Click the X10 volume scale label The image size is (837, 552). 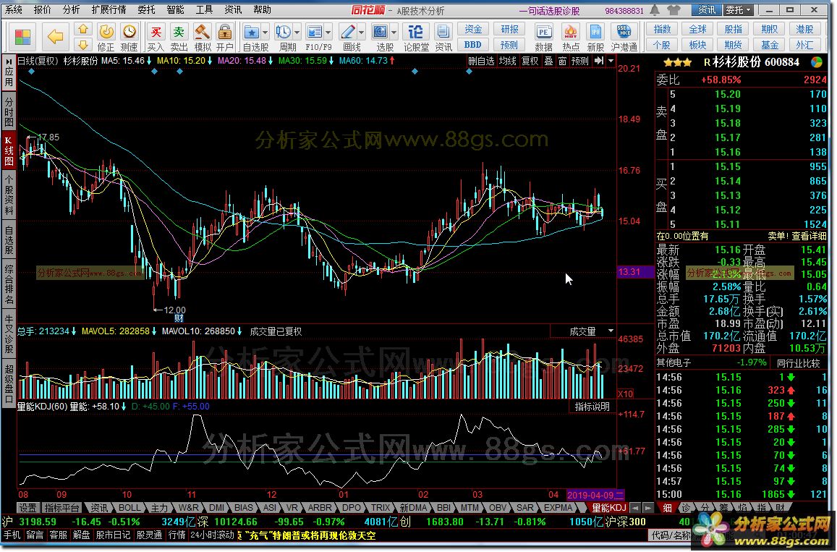coord(625,394)
